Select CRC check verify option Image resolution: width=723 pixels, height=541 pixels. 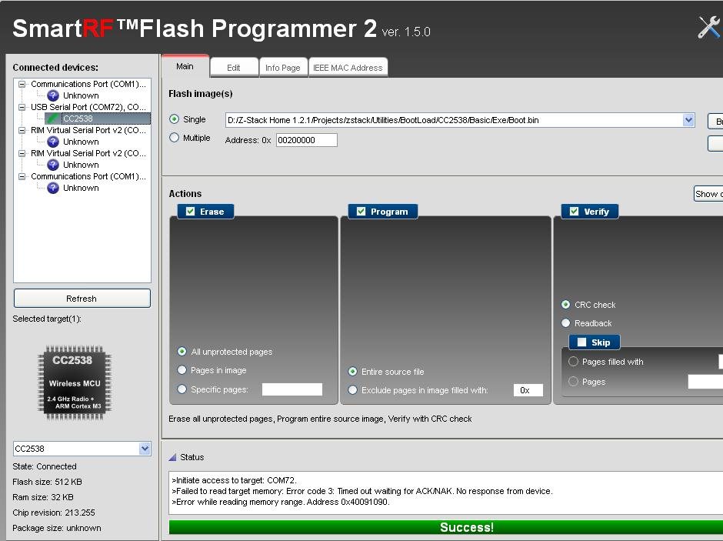point(566,305)
